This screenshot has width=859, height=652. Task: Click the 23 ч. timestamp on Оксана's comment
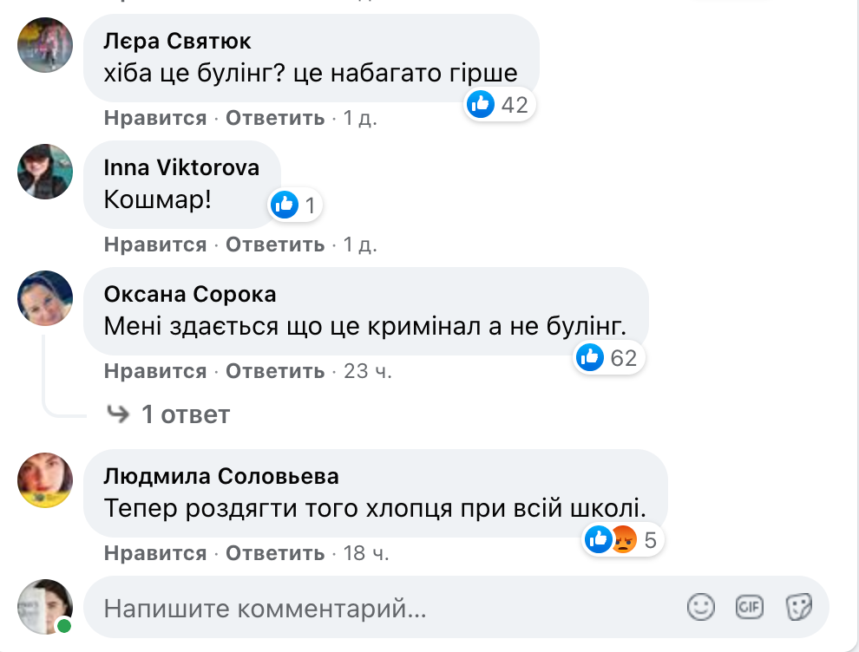368,371
